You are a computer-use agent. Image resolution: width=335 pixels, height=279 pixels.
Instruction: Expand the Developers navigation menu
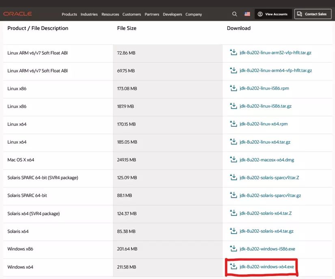[172, 14]
